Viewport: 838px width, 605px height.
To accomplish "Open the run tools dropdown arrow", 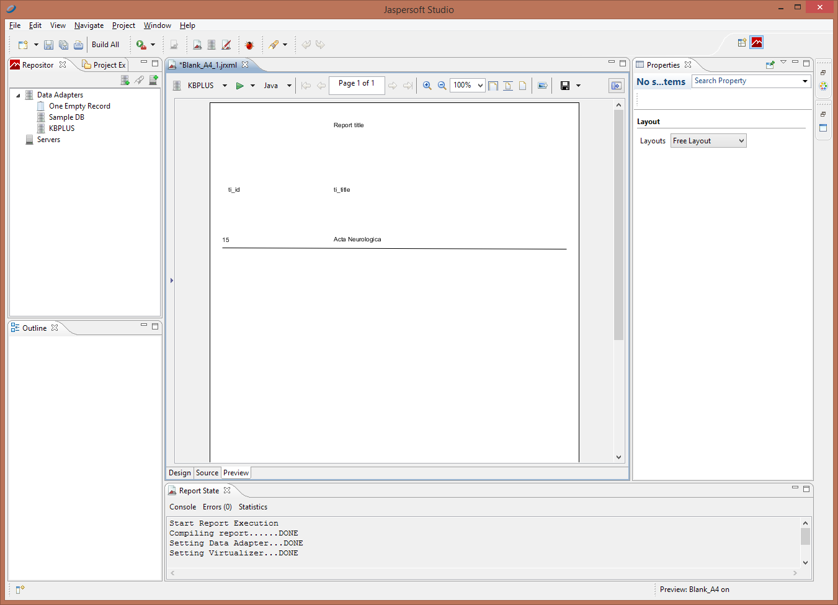I will [153, 45].
